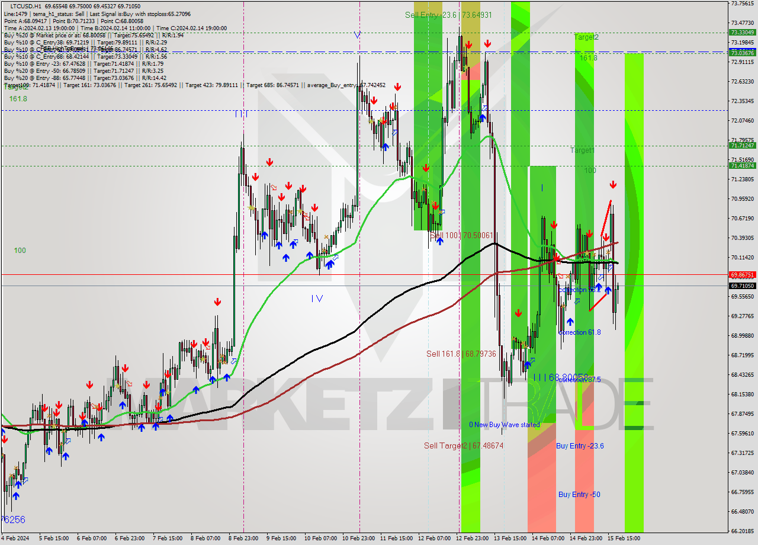Viewport: 758px width, 545px height.
Task: Click the 'I V' wave label
Action: 317,299
